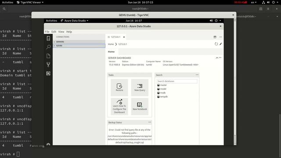Open the Edit menu
281x158 pixels.
(54, 32)
